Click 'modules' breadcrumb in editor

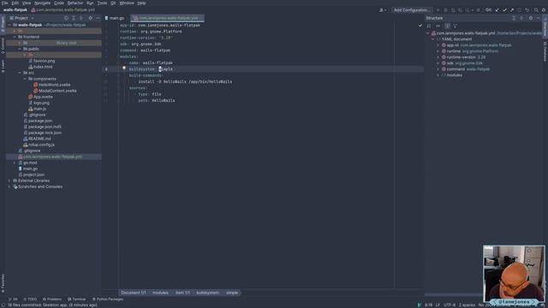[160, 293]
